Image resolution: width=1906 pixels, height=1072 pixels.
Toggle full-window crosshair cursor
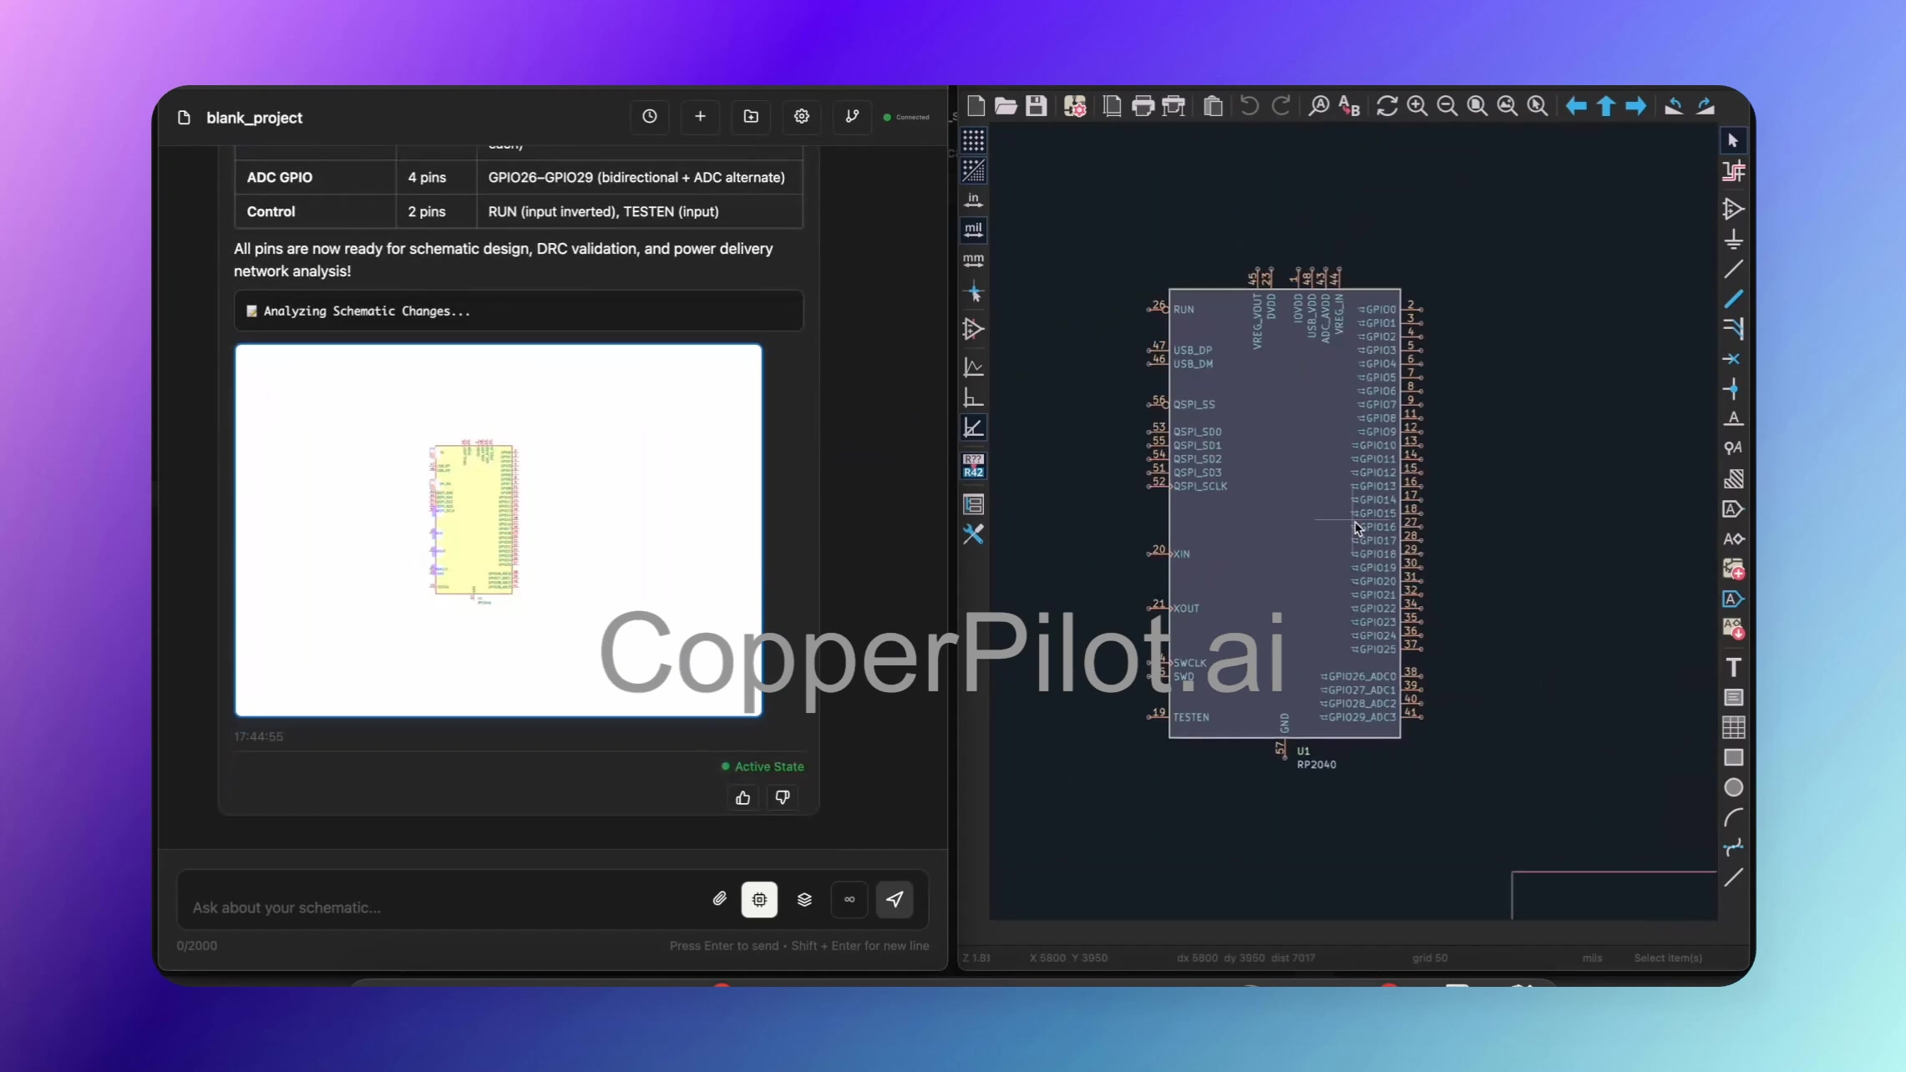[x=973, y=292]
